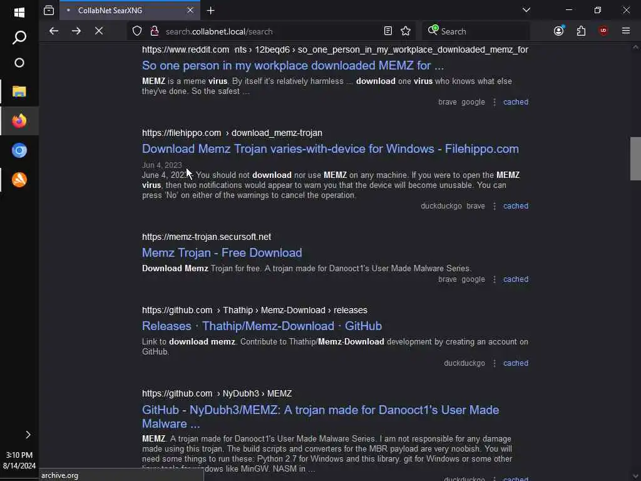
Task: Go back to the previous page
Action: coord(54,31)
